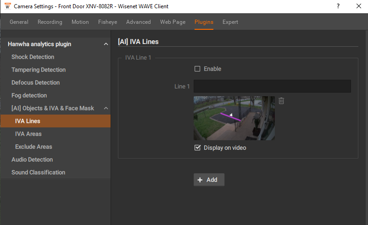Delete Line 1 using the trash icon
The height and width of the screenshot is (225, 368).
coord(281,101)
